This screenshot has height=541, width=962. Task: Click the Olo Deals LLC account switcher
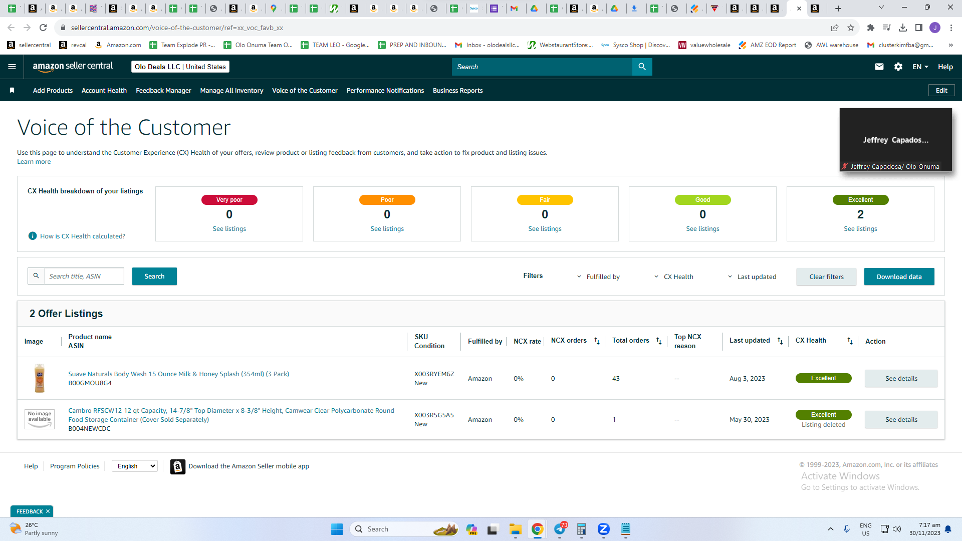180,67
